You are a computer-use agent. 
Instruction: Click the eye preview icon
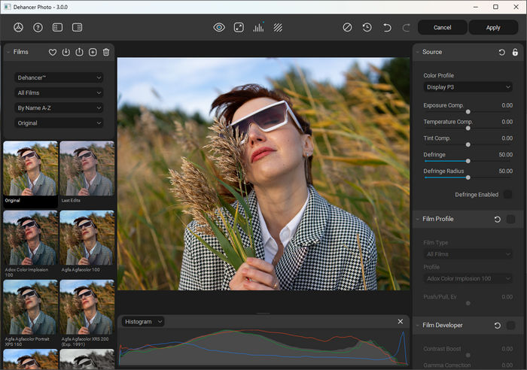219,28
